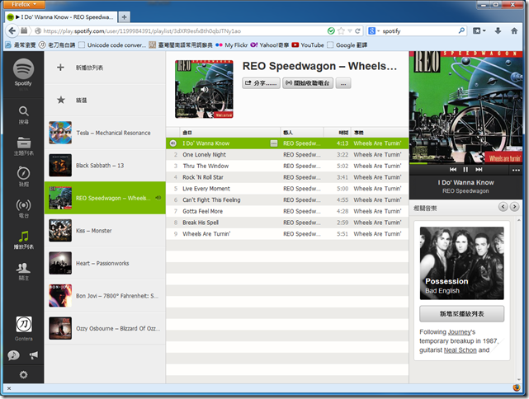Create a new playlist with plus icon
This screenshot has width=529, height=399.
click(60, 68)
